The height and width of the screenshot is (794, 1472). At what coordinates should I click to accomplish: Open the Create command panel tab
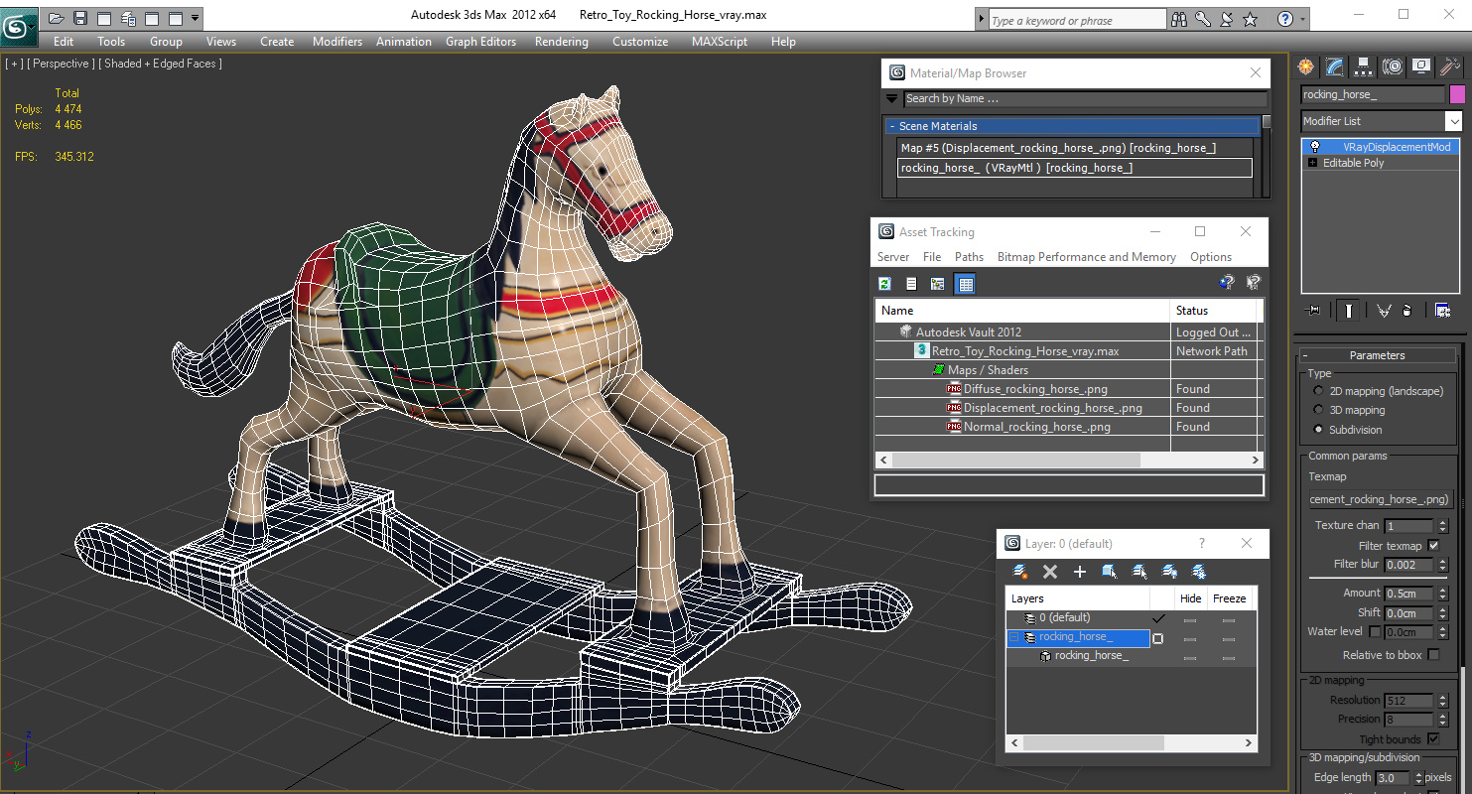click(1306, 66)
